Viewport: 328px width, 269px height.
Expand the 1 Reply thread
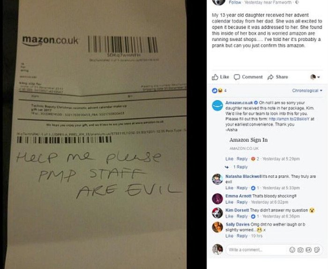pos(240,167)
